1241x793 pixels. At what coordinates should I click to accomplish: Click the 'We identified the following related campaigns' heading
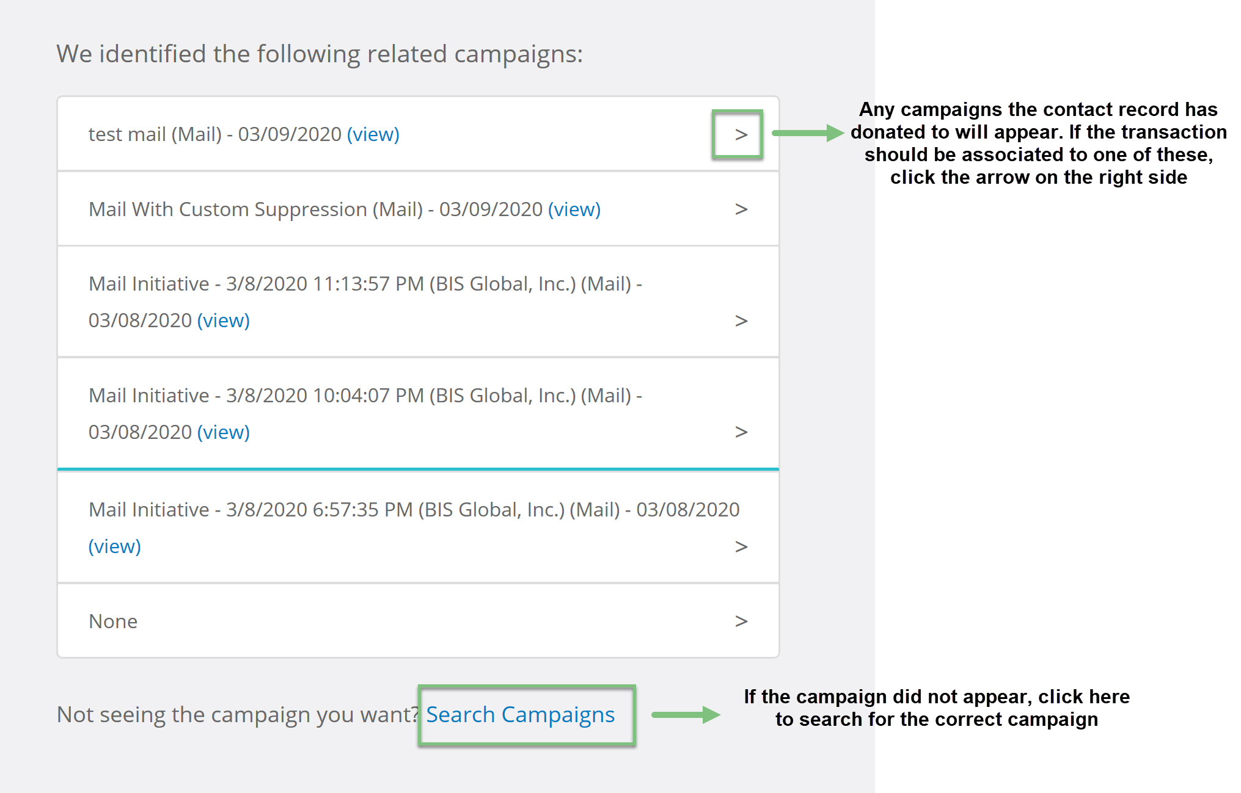point(320,54)
